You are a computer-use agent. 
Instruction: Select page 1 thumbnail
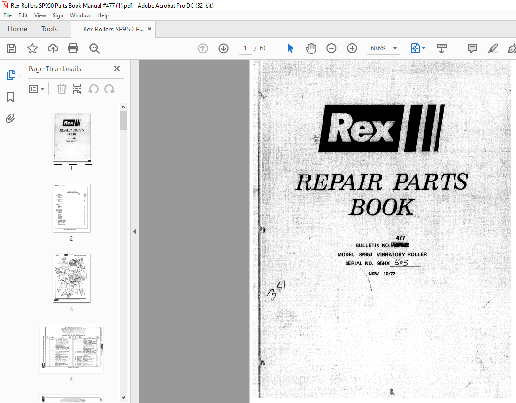[71, 137]
